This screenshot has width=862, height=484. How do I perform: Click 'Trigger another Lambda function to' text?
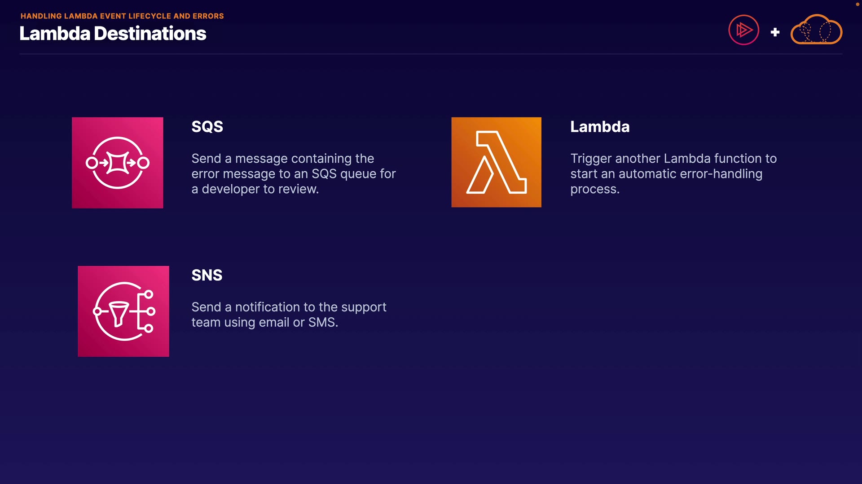tap(673, 159)
